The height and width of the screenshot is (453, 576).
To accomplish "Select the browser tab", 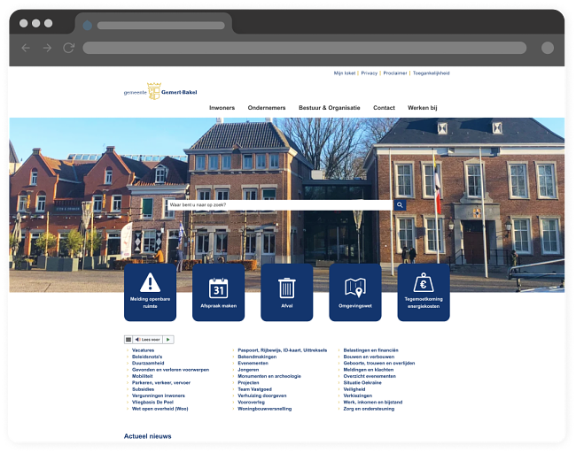I will 153,25.
